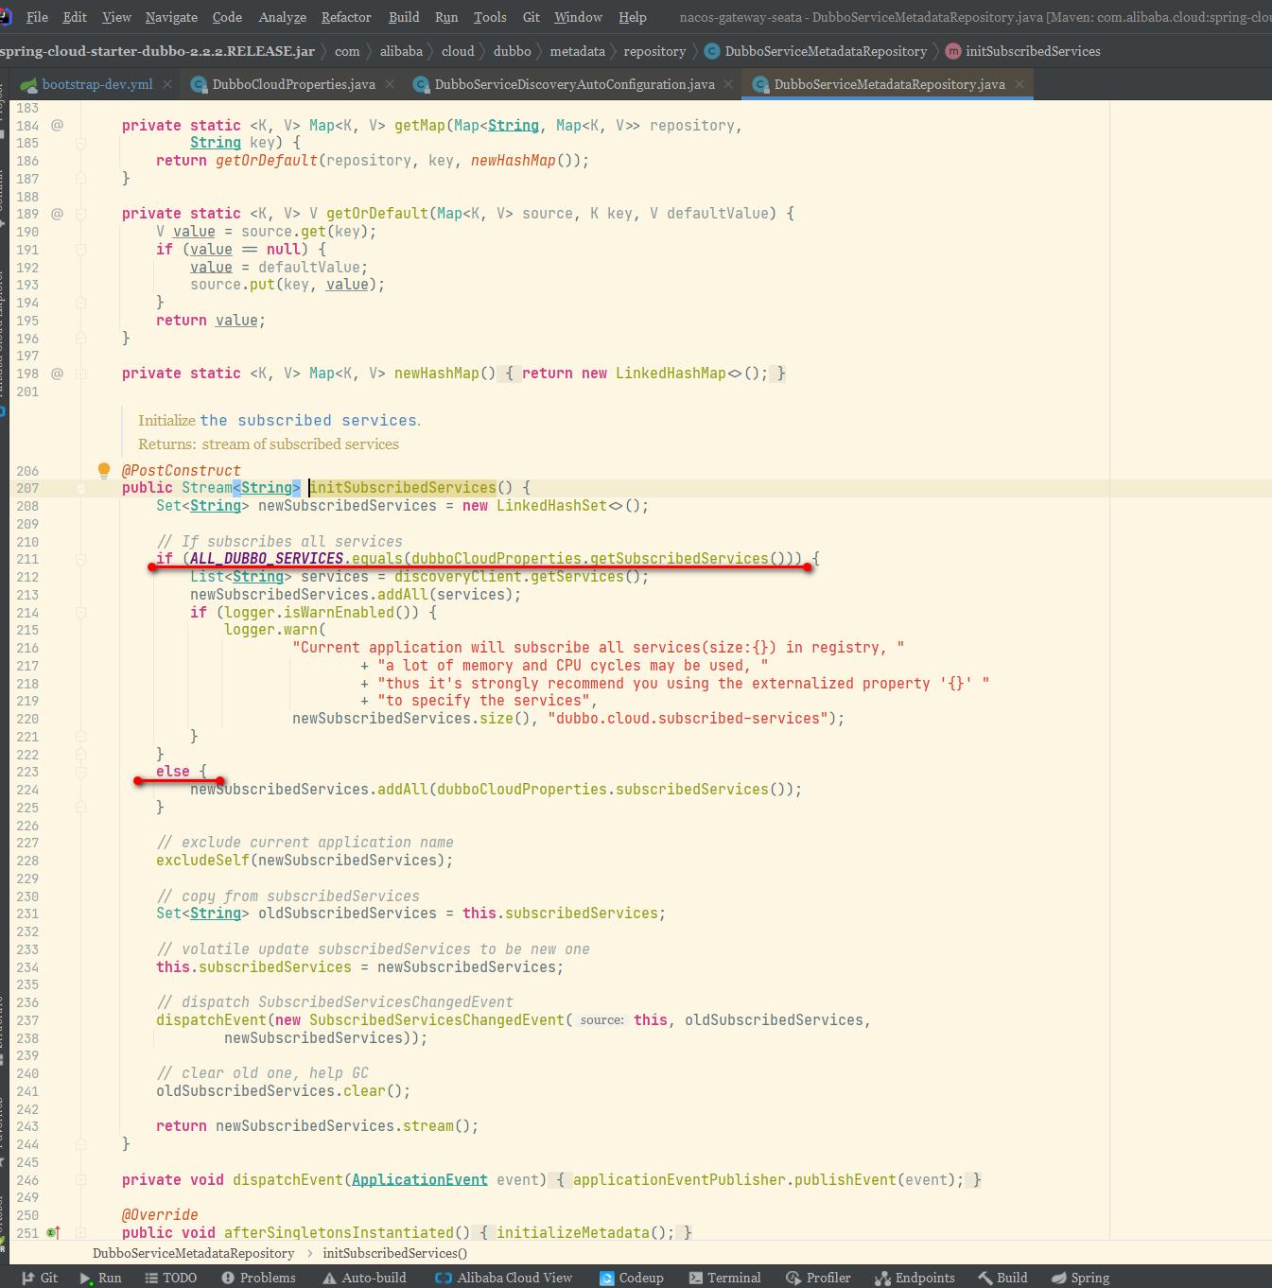The width and height of the screenshot is (1272, 1288).
Task: Expand the folded newHashMap method at line 198
Action: 81,374
